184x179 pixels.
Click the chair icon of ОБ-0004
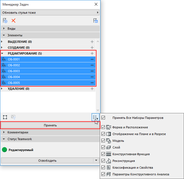coord(4,77)
